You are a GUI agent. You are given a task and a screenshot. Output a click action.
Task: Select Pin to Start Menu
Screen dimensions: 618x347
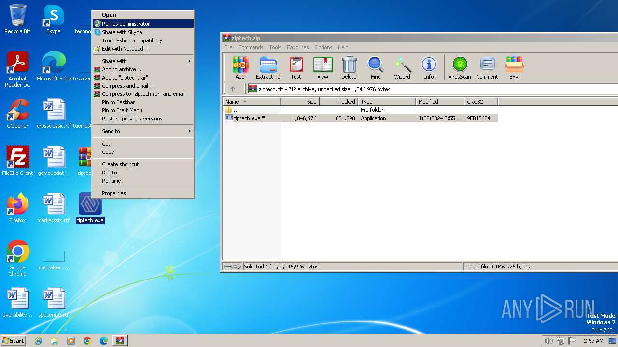coord(143,110)
